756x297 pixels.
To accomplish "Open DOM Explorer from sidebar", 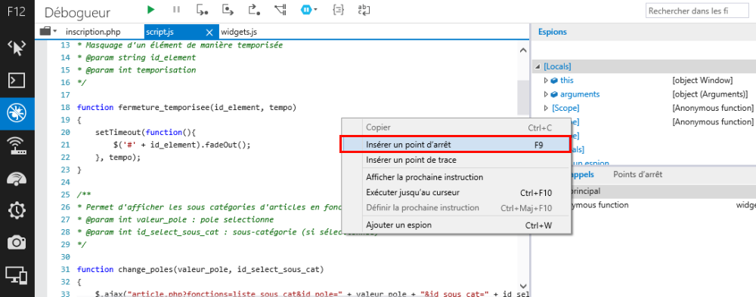I will 17,48.
